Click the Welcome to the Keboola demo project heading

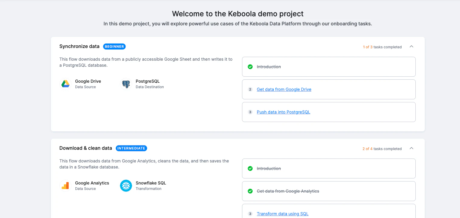[238, 14]
